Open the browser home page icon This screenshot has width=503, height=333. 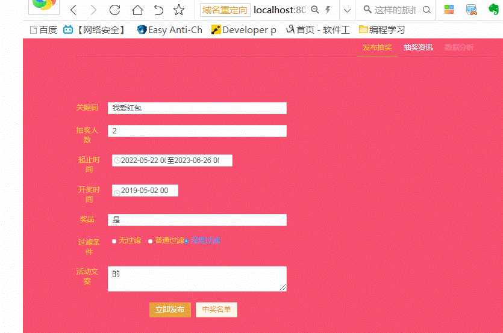click(x=137, y=10)
